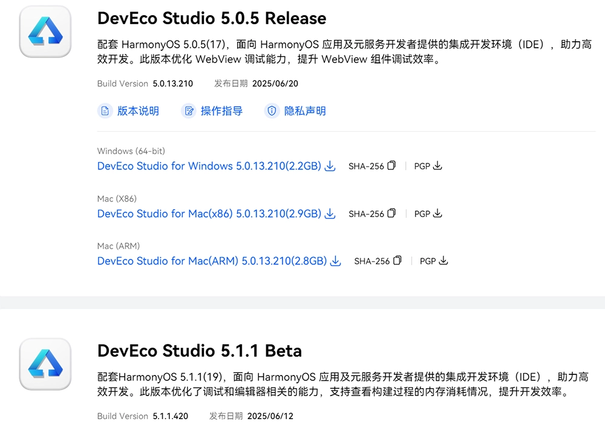
Task: Click the Mac (X86) platform label
Action: [x=117, y=199]
